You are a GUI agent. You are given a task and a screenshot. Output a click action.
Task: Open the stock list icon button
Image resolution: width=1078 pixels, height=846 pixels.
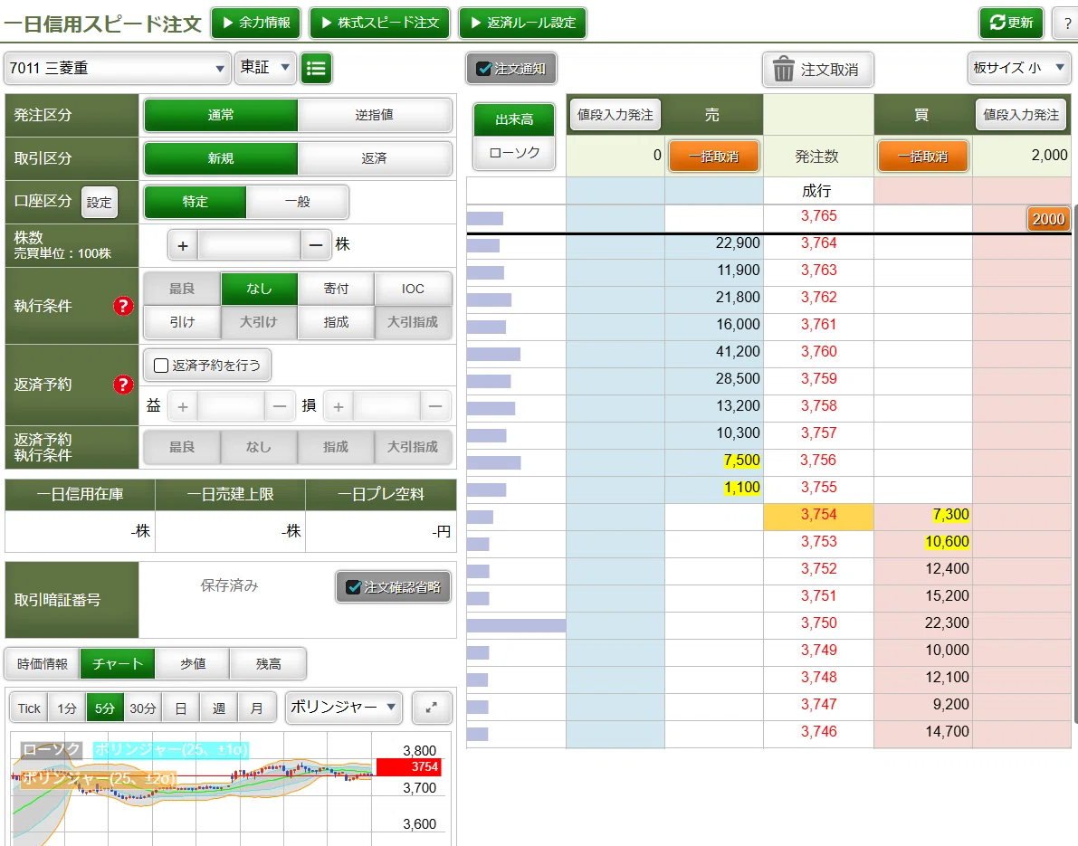(x=316, y=68)
